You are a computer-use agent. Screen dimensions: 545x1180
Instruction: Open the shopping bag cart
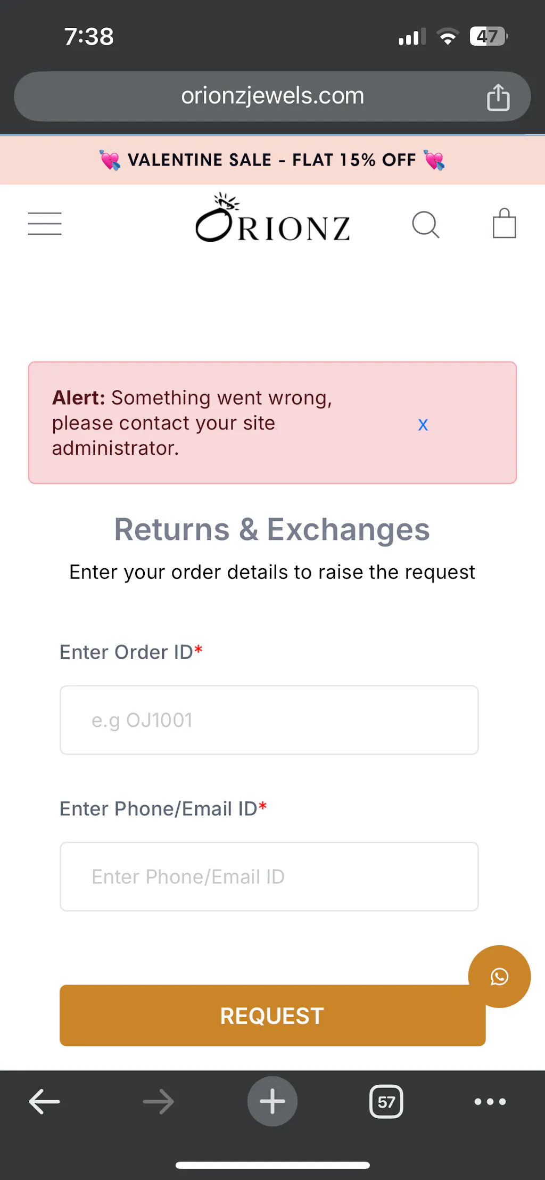click(504, 224)
